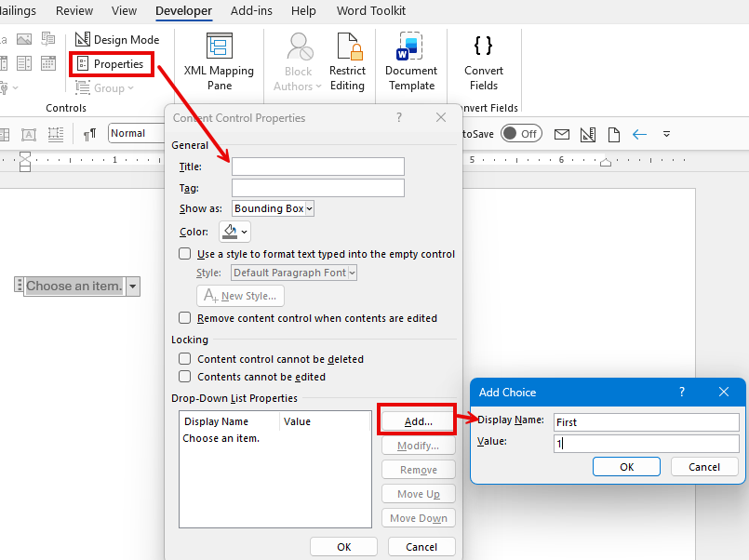Screen dimensions: 749x560
Task: Click the Modify... button
Action: point(418,446)
